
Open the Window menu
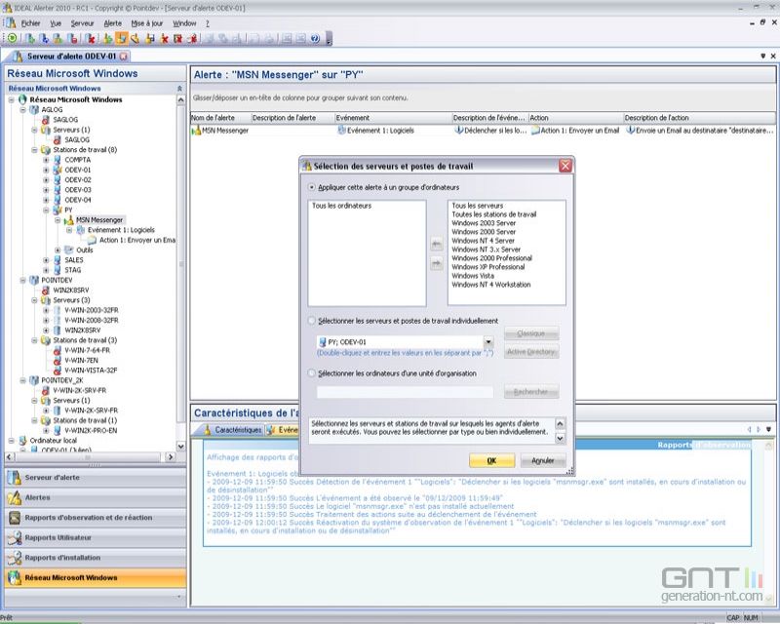(x=184, y=23)
